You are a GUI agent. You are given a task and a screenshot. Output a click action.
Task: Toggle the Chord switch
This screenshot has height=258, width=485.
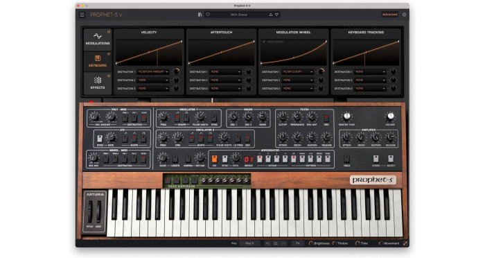tap(376, 159)
